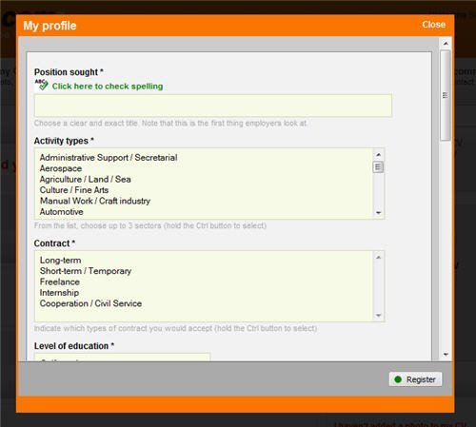Open the Level of education dropdown
This screenshot has height=427, width=476.
coord(122,357)
